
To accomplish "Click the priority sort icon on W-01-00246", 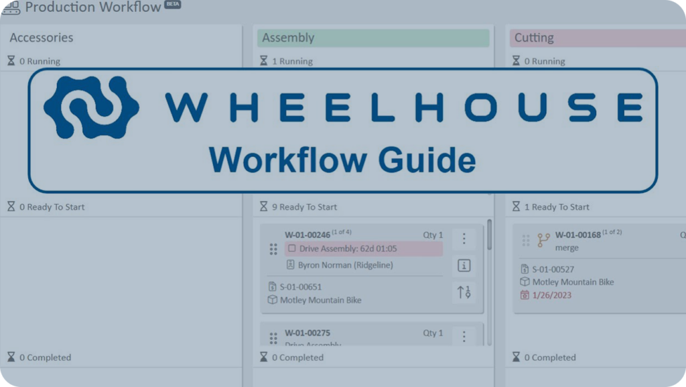I will pos(464,292).
